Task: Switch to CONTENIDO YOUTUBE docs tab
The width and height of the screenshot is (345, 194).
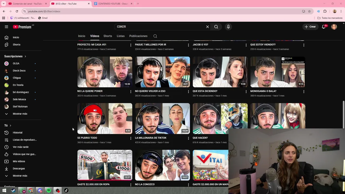Action: click(x=113, y=4)
